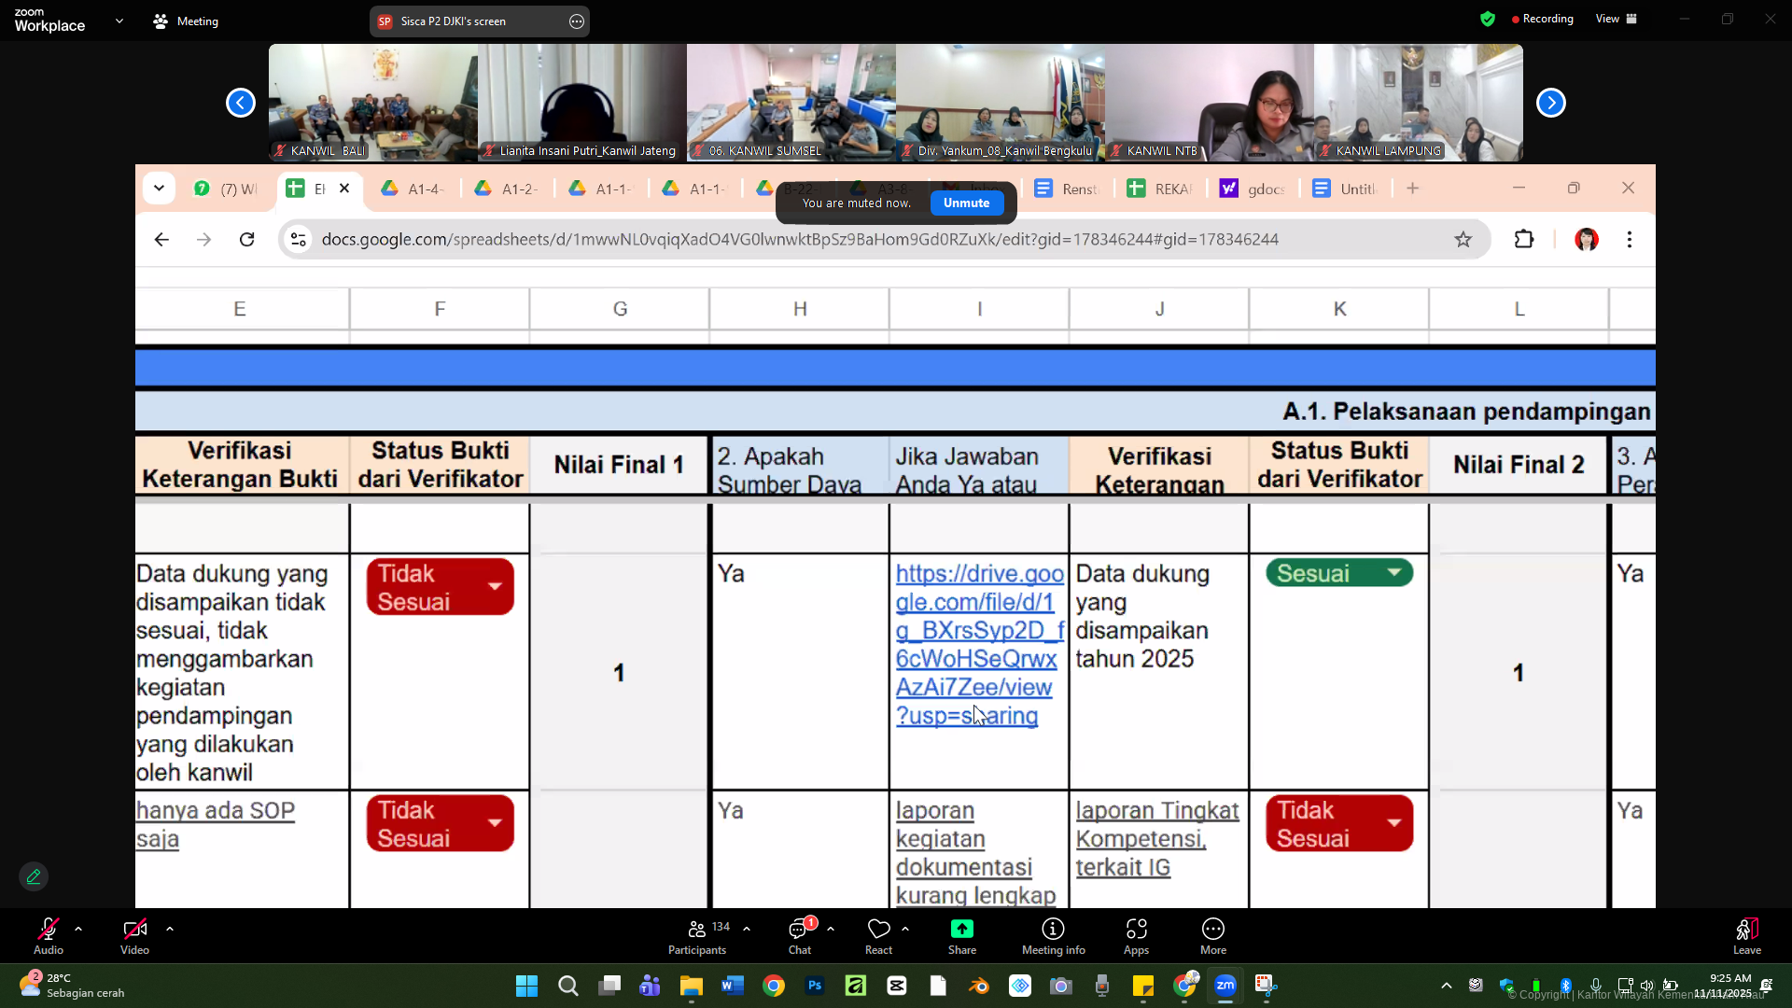Screen dimensions: 1792x1008
Task: Click Meeting info in Zoom toolbar
Action: pos(1052,935)
